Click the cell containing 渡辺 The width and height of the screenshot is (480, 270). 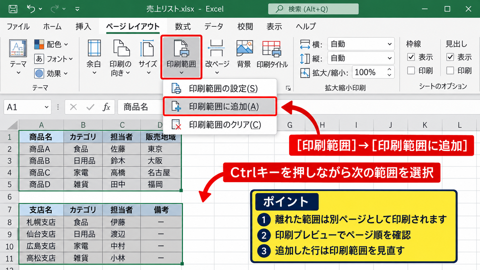[122, 234]
